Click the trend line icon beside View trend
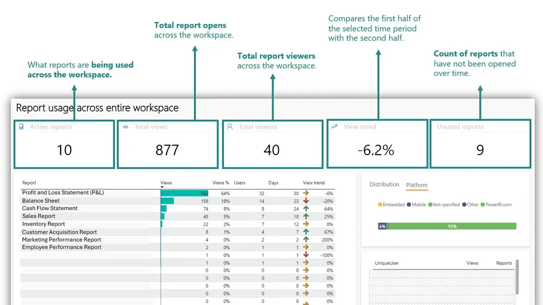The image size is (543, 305). 334,127
